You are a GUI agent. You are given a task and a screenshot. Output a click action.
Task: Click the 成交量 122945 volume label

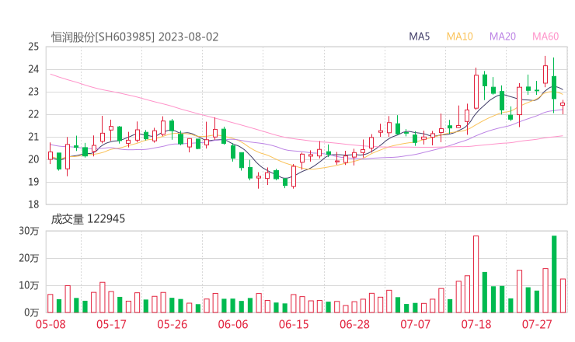coord(88,219)
